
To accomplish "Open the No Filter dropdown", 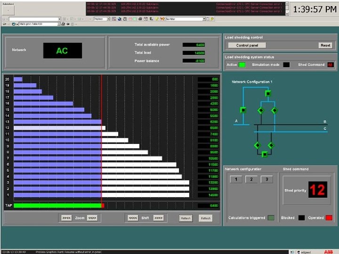I will [204, 19].
